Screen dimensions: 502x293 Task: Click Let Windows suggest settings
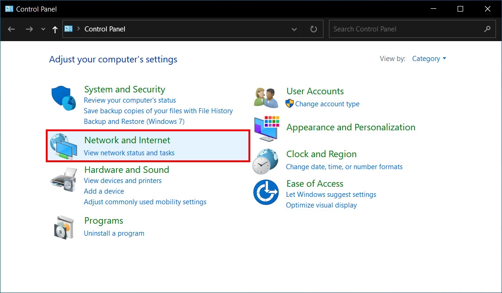click(x=331, y=195)
